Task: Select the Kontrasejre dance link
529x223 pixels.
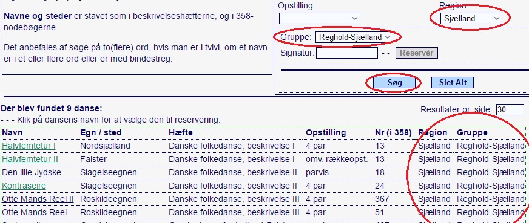Action: [x=24, y=186]
